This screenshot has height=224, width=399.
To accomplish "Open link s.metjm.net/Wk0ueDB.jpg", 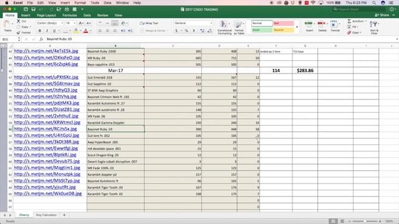I will (48, 194).
